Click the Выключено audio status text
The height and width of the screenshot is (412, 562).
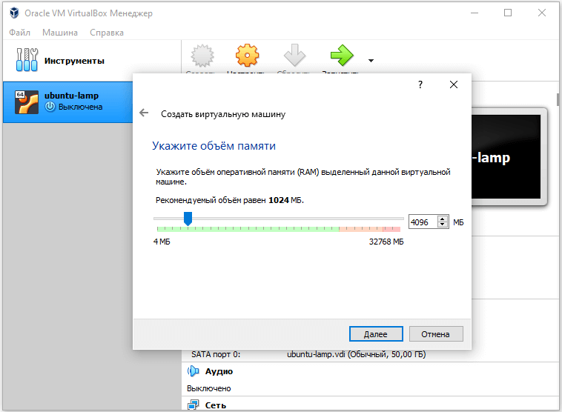(208, 388)
